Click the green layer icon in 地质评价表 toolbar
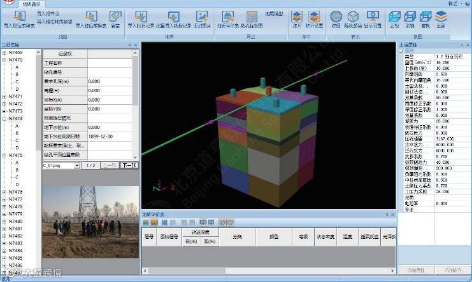The width and height of the screenshot is (472, 282). (x=146, y=222)
